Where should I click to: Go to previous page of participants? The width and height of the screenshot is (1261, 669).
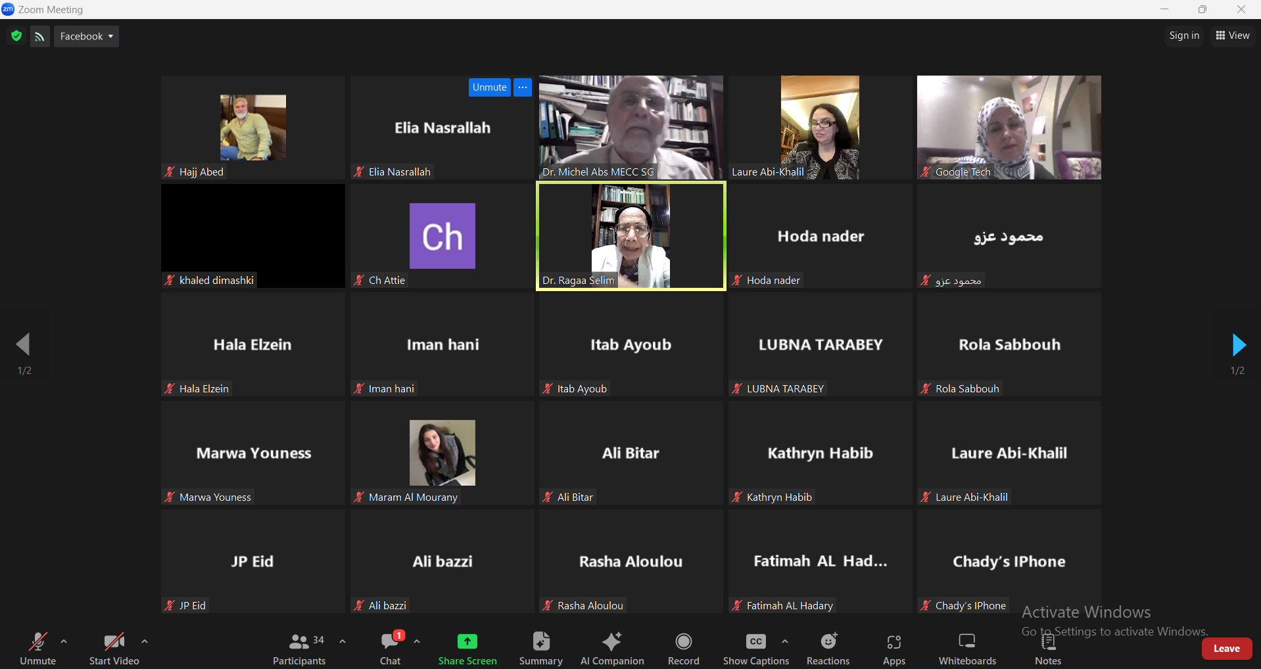pyautogui.click(x=24, y=344)
